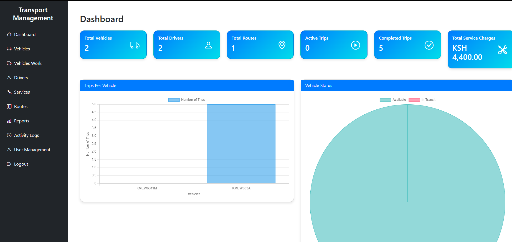Click the Vehicles truck icon in sidebar

point(9,49)
